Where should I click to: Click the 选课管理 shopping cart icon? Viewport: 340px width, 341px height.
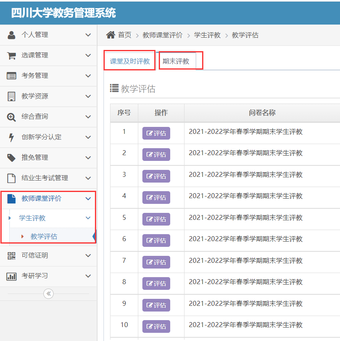(11, 56)
